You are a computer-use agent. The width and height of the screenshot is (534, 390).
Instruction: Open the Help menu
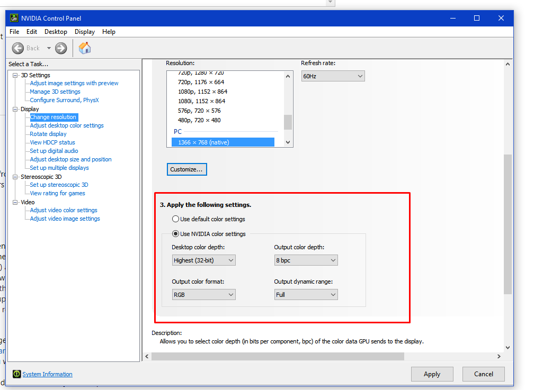[x=109, y=32]
